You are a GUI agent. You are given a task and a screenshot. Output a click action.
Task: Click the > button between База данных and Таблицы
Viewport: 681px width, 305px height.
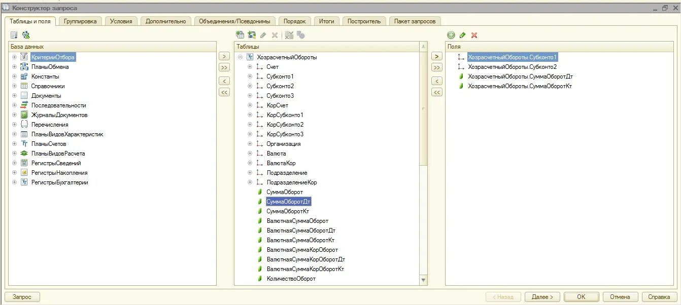click(x=224, y=57)
